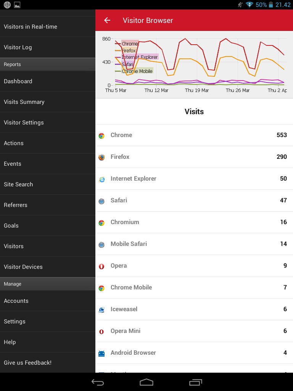Tap the back arrow beside Visitor Browser
The image size is (293, 391).
(107, 20)
